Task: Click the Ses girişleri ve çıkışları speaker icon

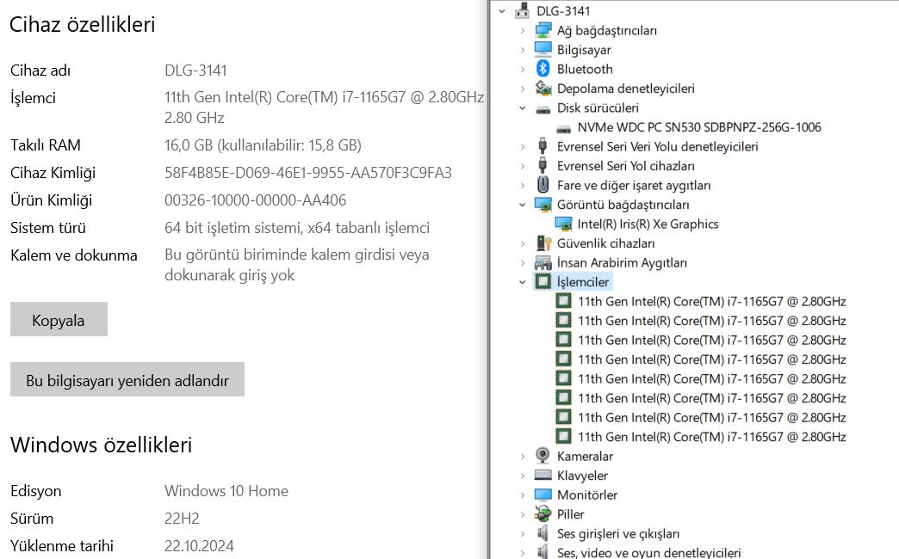Action: tap(542, 533)
